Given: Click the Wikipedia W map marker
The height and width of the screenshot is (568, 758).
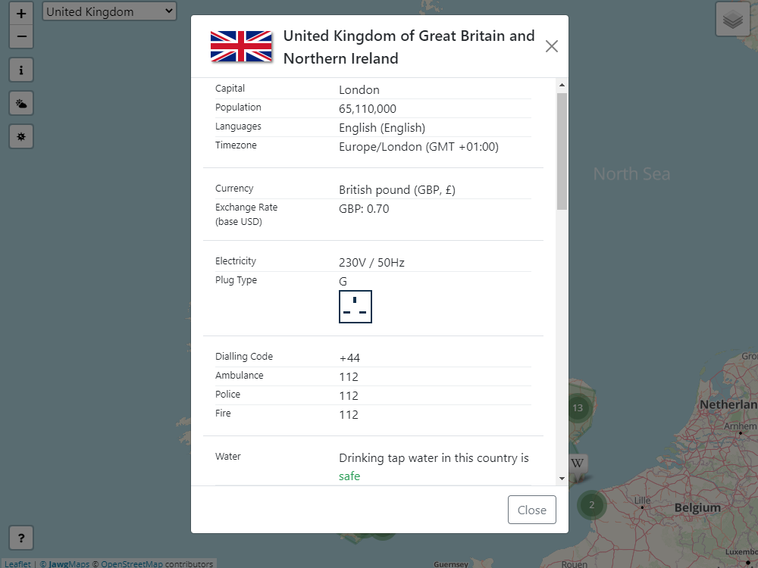Looking at the screenshot, I should tap(578, 463).
